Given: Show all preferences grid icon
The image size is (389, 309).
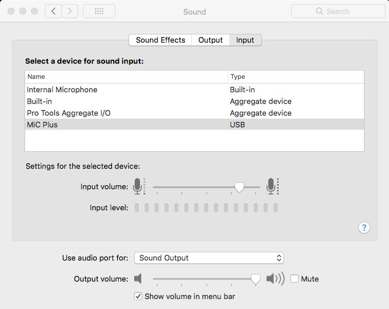Looking at the screenshot, I should click(x=99, y=11).
